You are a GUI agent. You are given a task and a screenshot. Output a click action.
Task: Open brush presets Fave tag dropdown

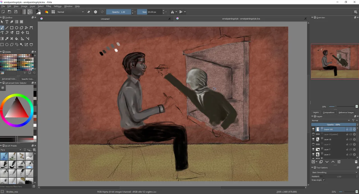click(x=11, y=150)
